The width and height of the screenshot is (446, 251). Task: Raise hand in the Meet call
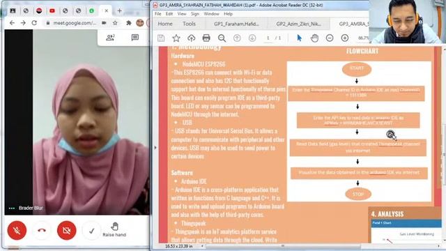(x=114, y=229)
